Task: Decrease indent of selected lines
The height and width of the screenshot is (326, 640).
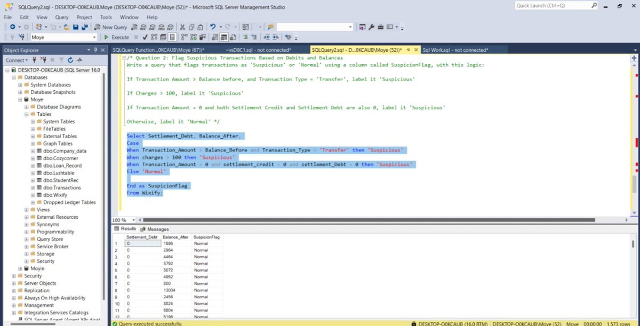Action: pyautogui.click(x=266, y=37)
